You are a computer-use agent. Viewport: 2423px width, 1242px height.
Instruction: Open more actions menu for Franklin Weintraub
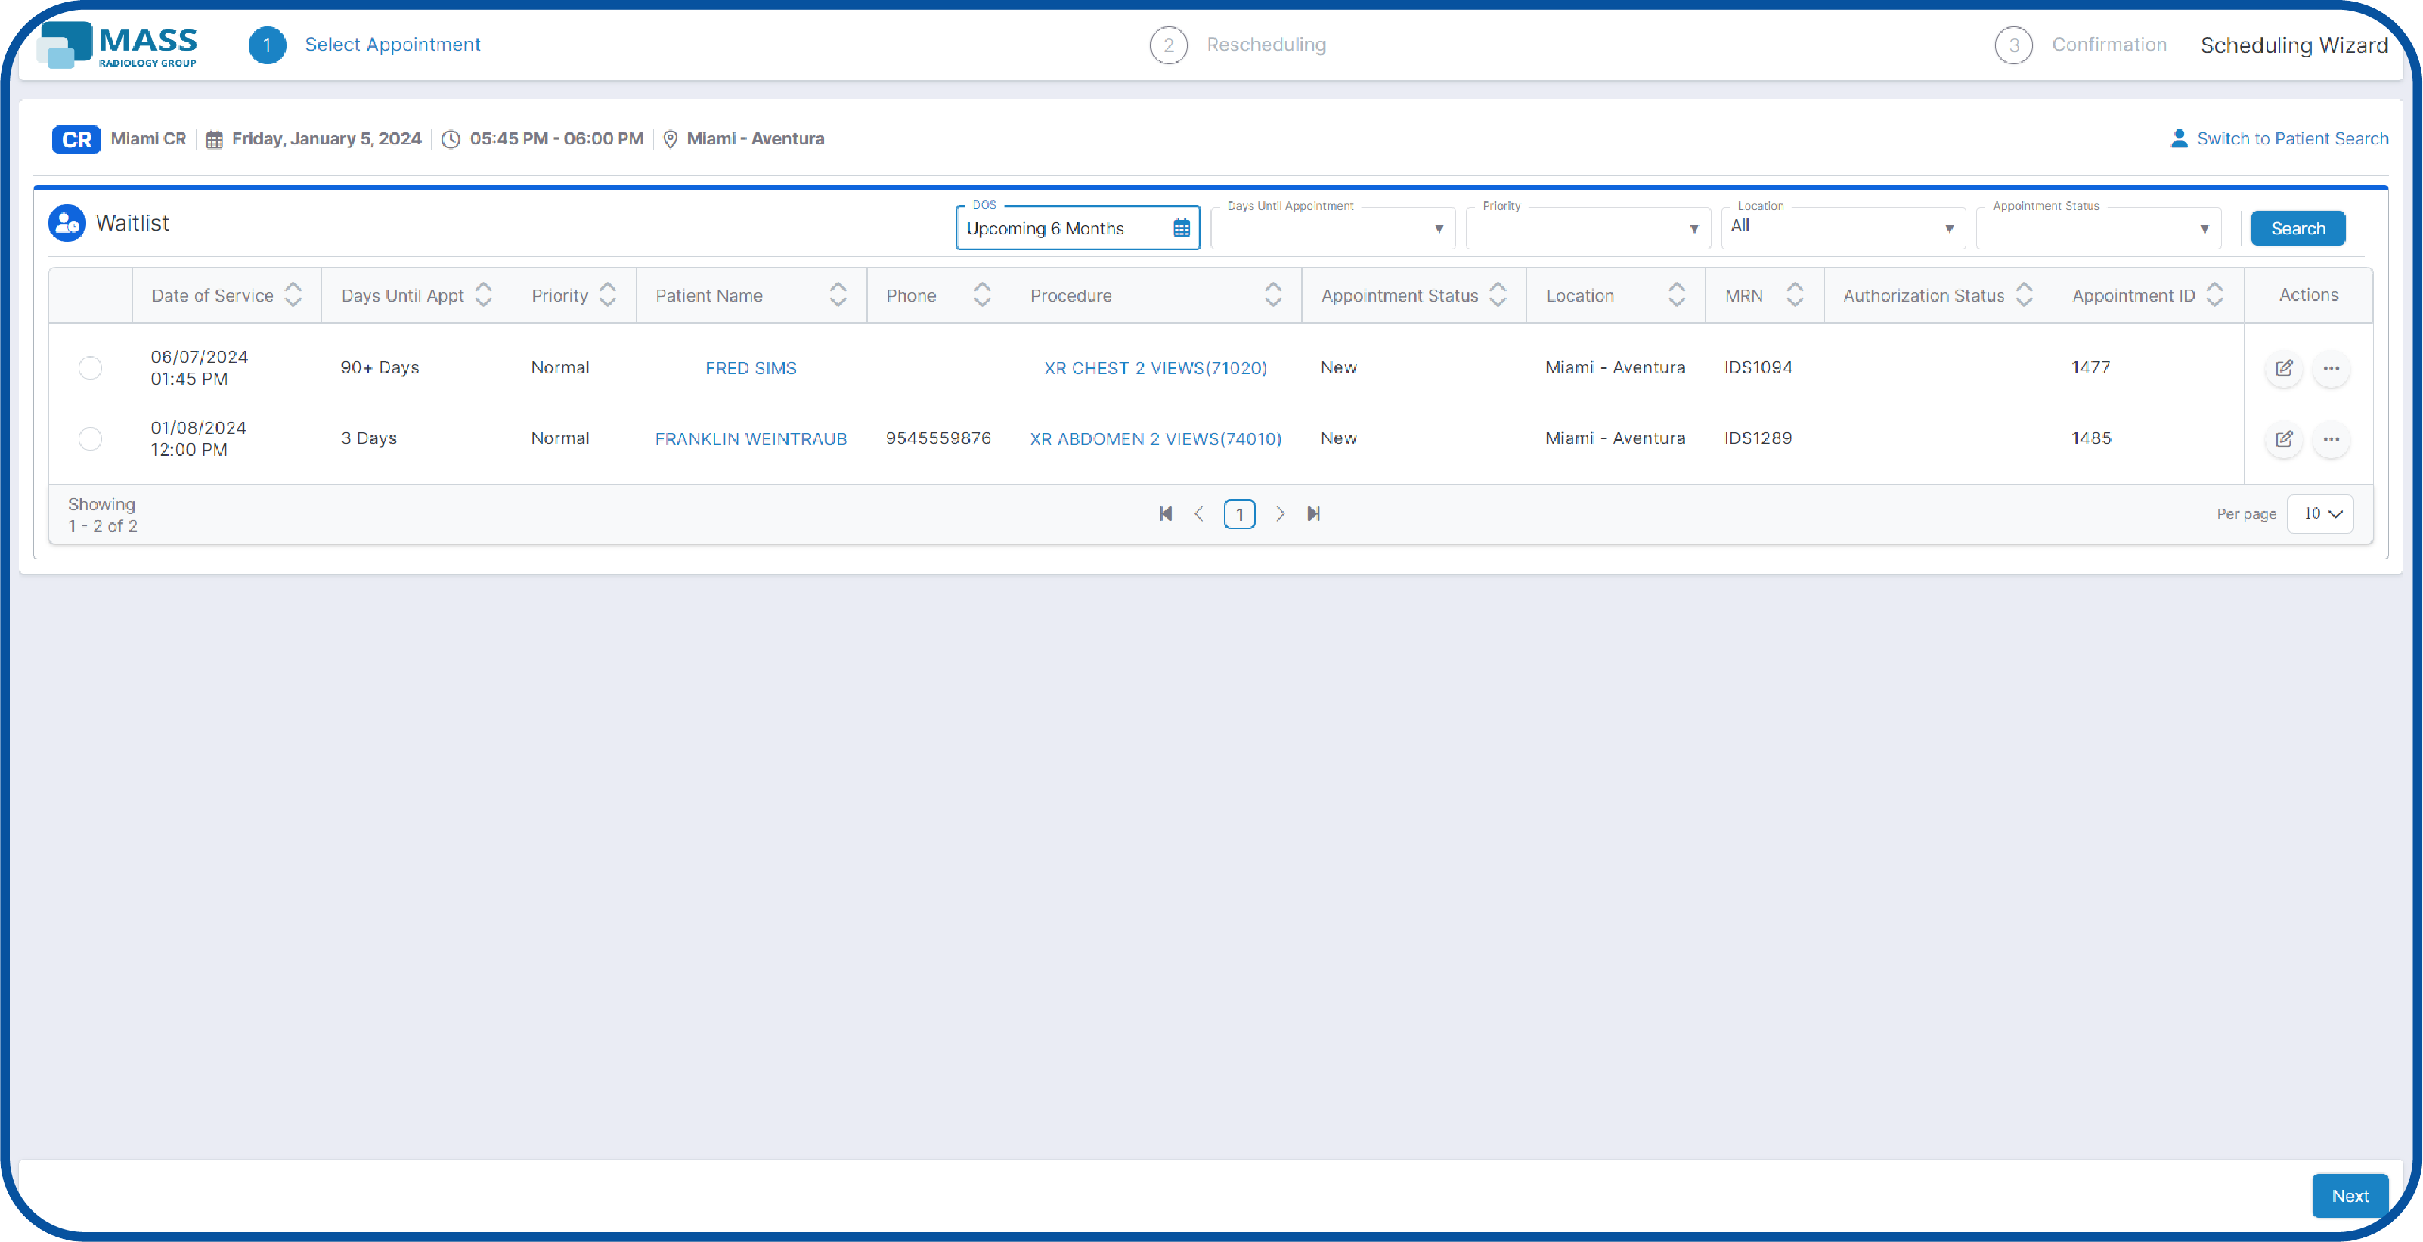point(2332,439)
